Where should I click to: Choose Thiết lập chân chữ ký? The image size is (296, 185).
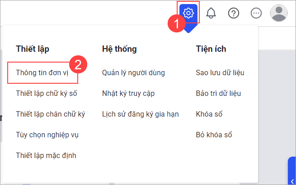point(50,114)
